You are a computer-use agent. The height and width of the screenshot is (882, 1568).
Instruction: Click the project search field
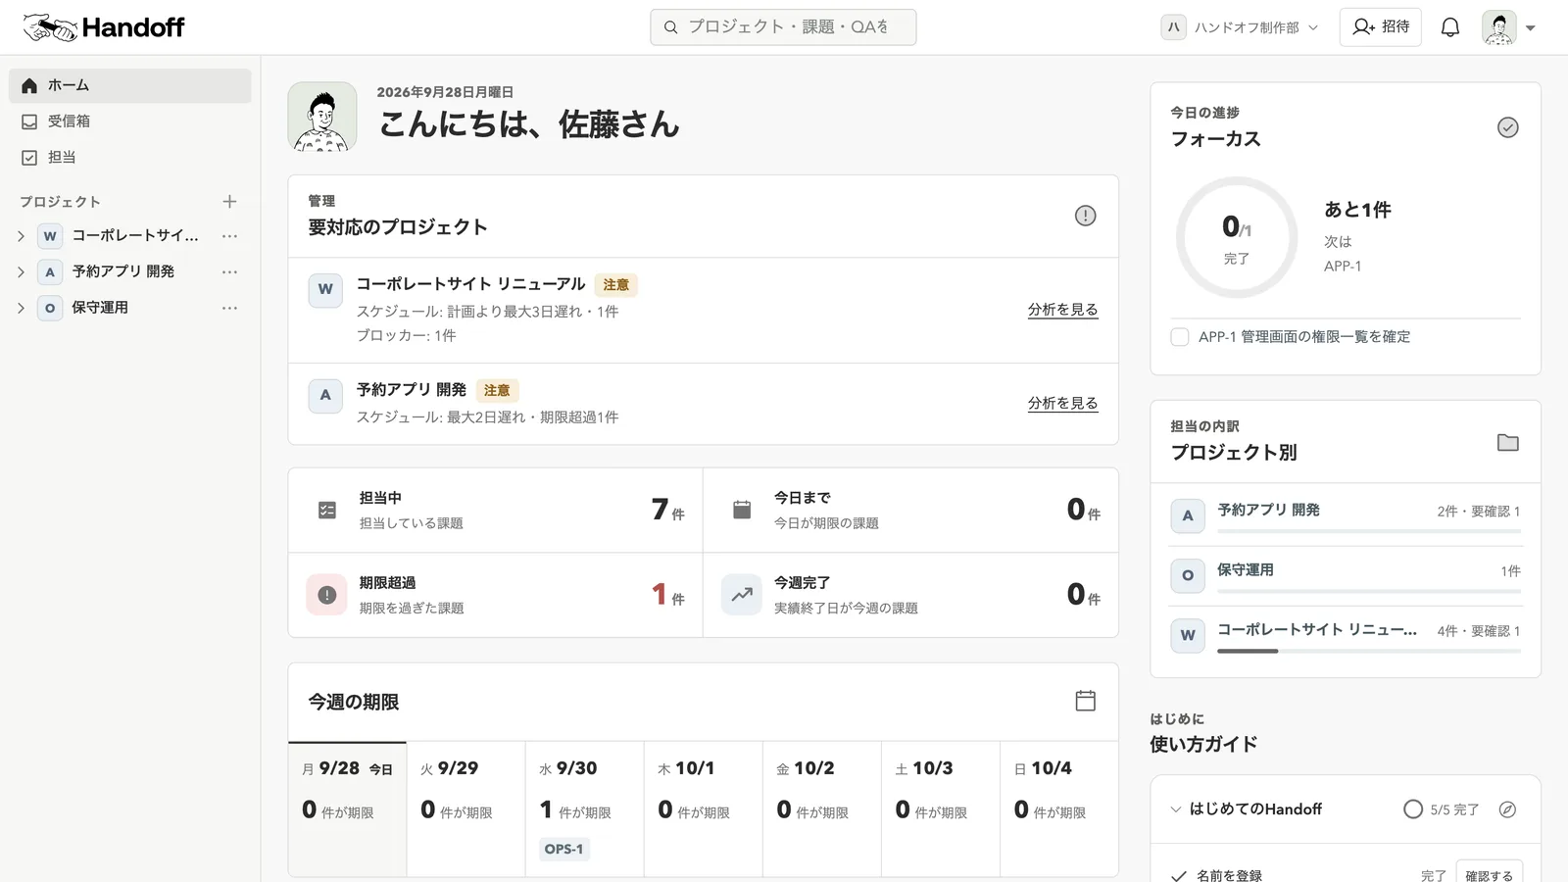click(783, 27)
